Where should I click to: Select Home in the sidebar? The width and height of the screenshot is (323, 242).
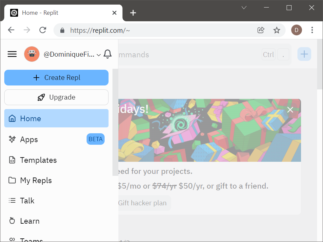(x=56, y=118)
